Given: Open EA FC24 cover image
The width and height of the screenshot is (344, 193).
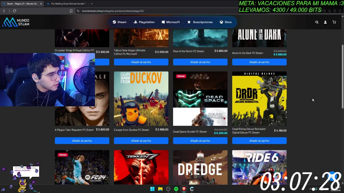Looking at the screenshot, I should point(82,167).
